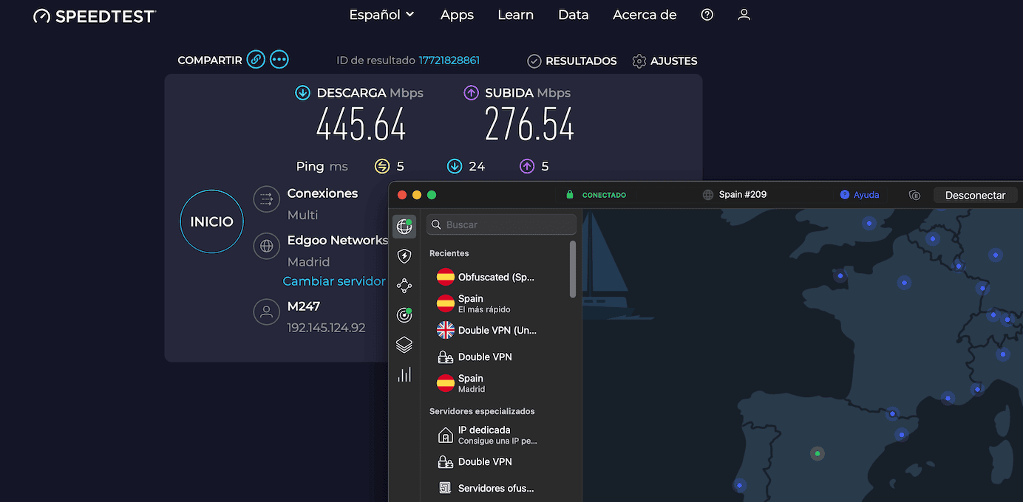Image resolution: width=1023 pixels, height=502 pixels.
Task: Open RESULTADOS results history
Action: (x=572, y=61)
